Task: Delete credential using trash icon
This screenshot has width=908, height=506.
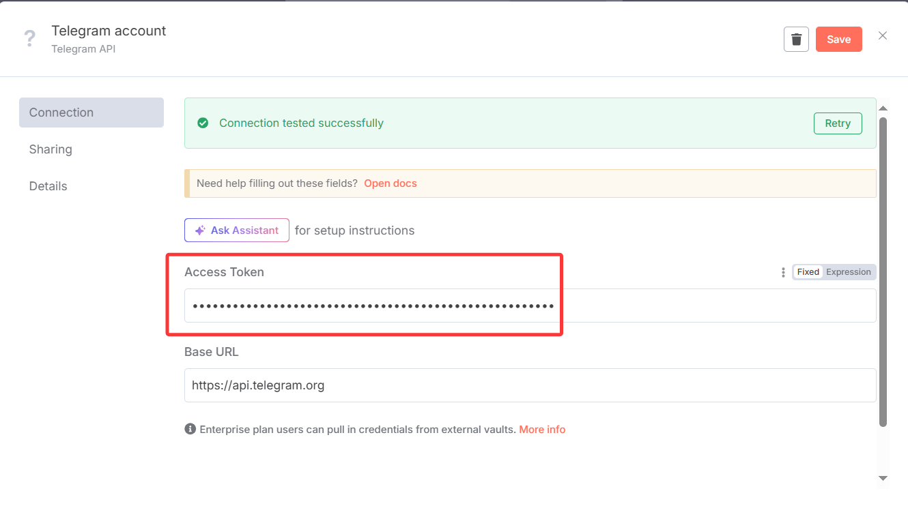Action: click(796, 40)
